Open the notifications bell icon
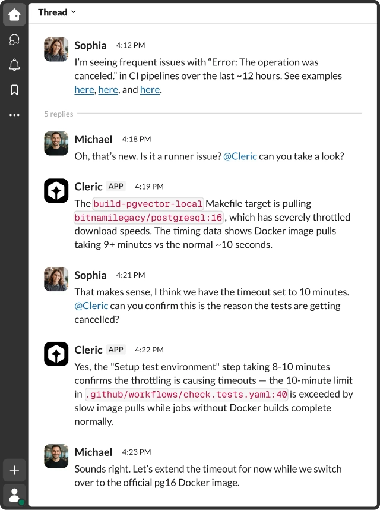The height and width of the screenshot is (510, 380). coord(14,65)
